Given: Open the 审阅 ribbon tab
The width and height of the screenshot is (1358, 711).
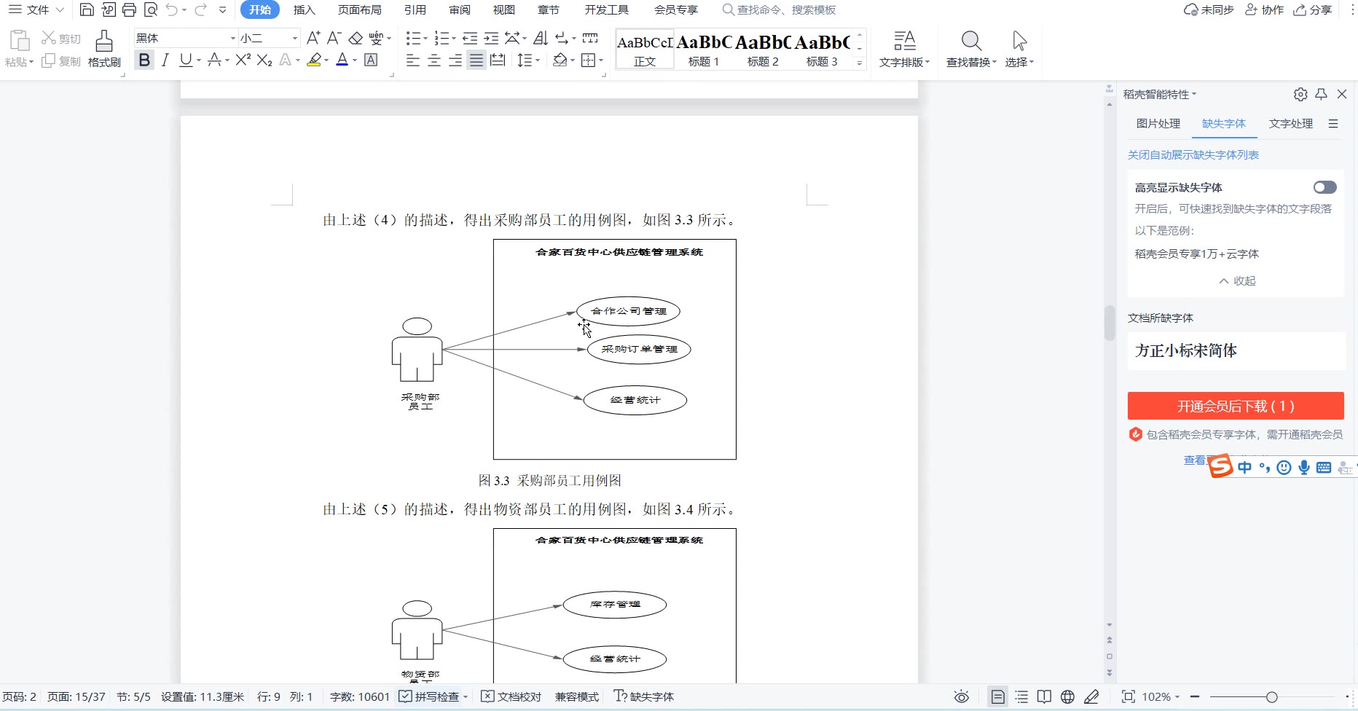Looking at the screenshot, I should tap(460, 9).
